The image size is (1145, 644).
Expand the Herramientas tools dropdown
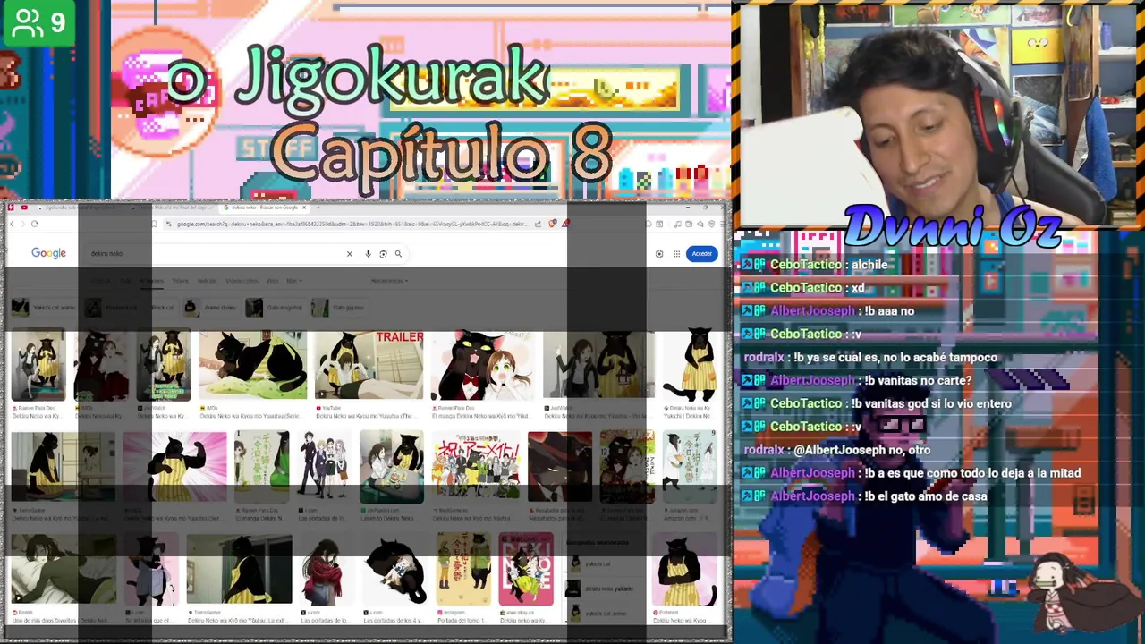[389, 281]
